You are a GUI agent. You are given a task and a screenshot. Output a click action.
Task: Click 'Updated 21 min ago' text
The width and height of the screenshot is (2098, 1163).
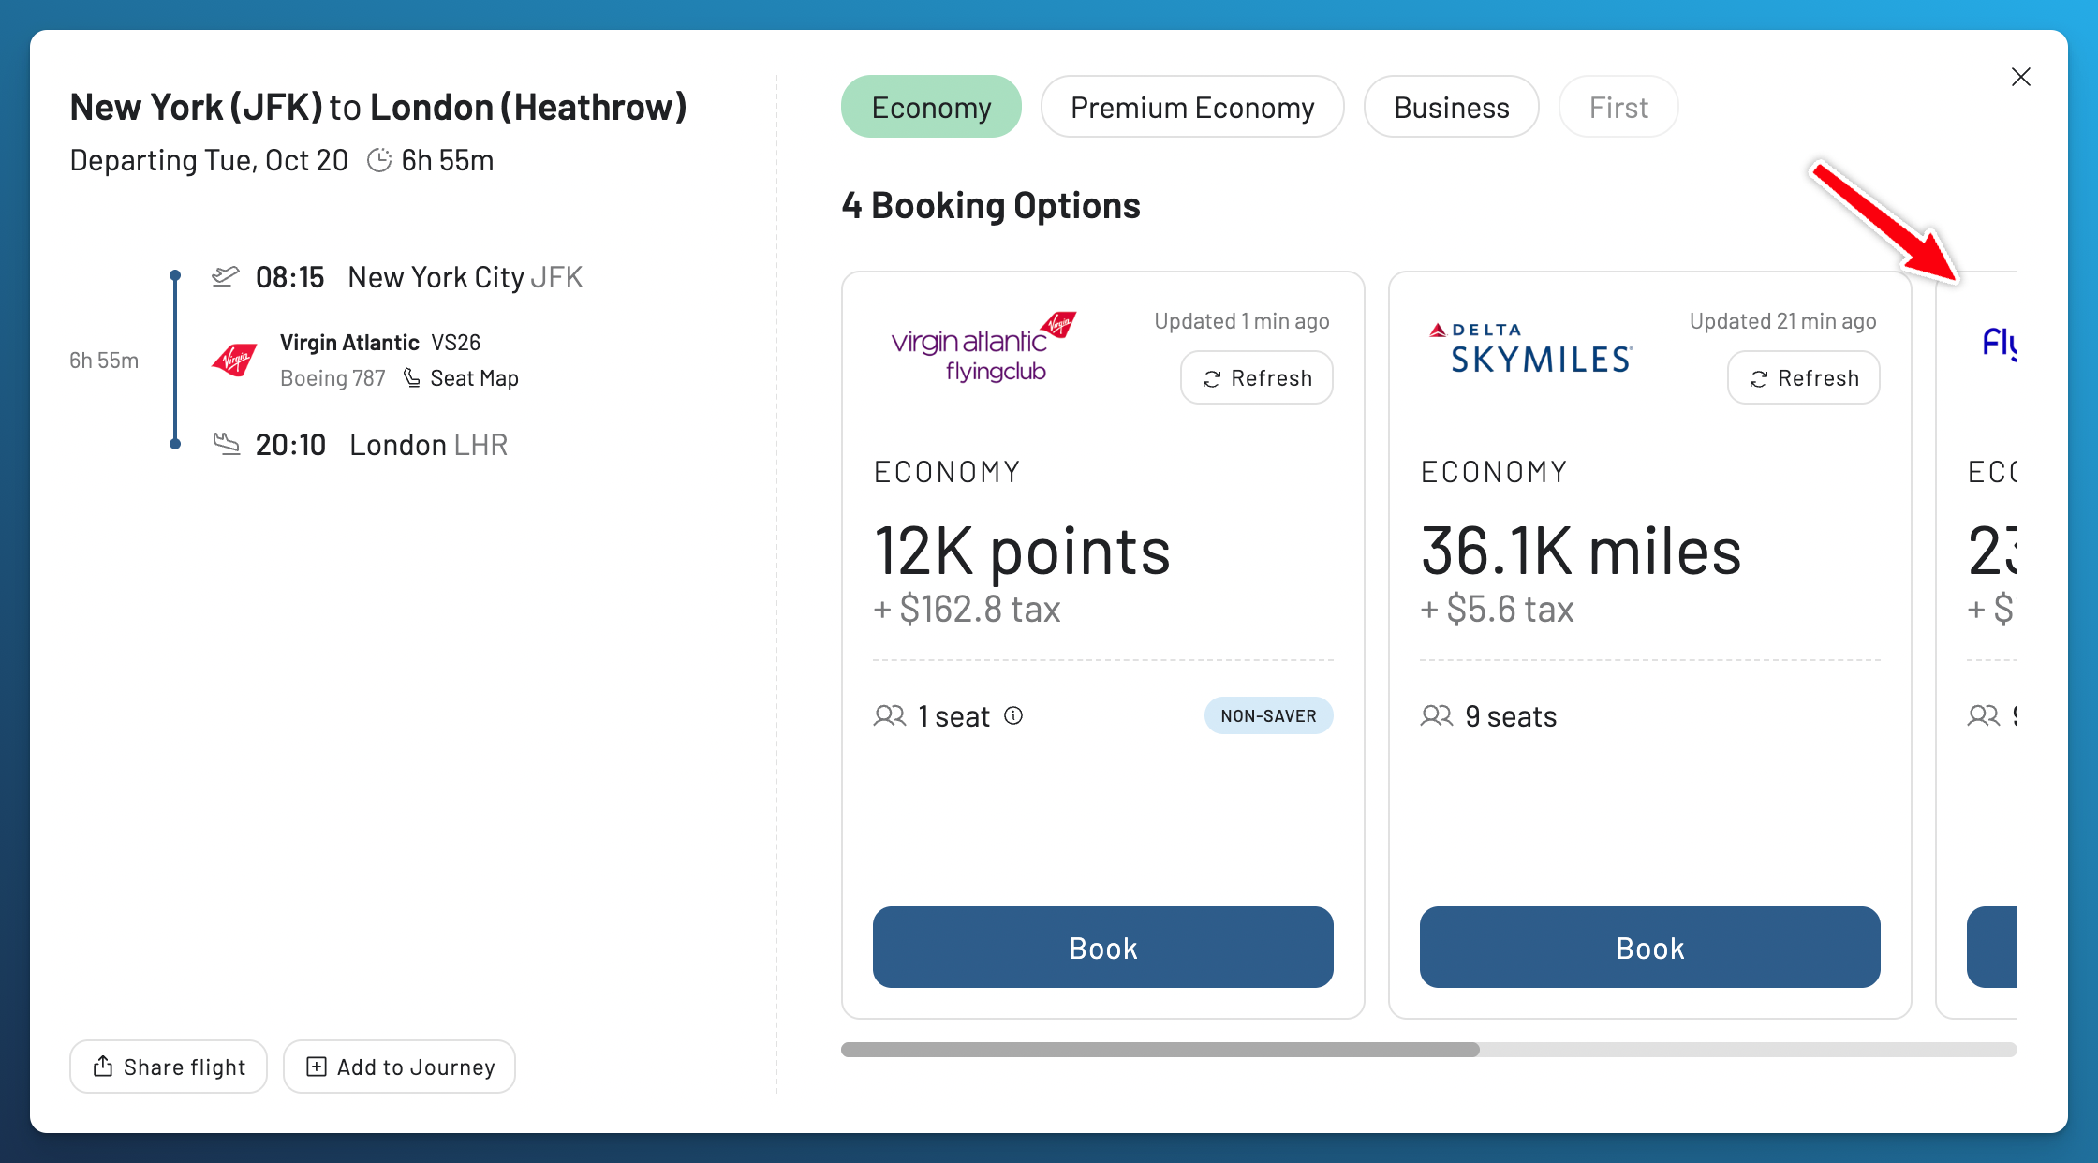(x=1783, y=321)
